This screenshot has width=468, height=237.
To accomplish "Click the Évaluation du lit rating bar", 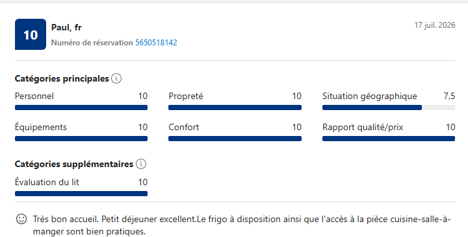I will click(x=81, y=194).
